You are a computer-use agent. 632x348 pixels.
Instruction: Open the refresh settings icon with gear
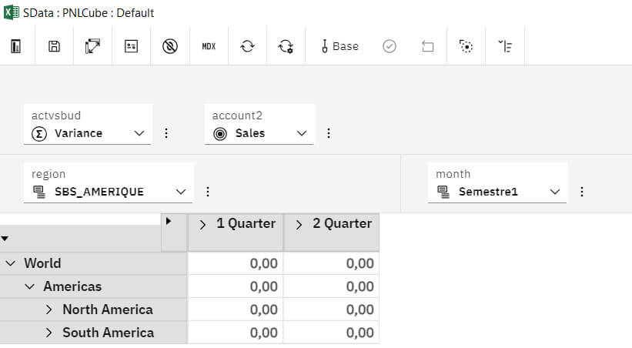click(x=286, y=46)
